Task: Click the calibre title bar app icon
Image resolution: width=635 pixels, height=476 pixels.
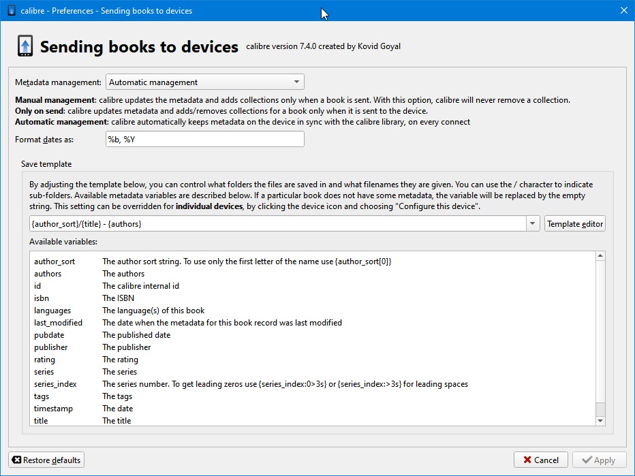Action: click(12, 10)
